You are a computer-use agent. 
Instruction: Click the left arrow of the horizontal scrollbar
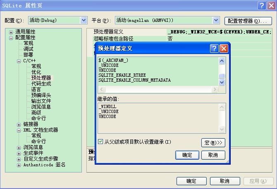102,89
